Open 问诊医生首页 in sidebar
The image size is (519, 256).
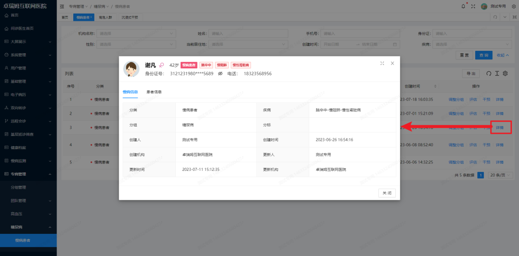(x=28, y=28)
